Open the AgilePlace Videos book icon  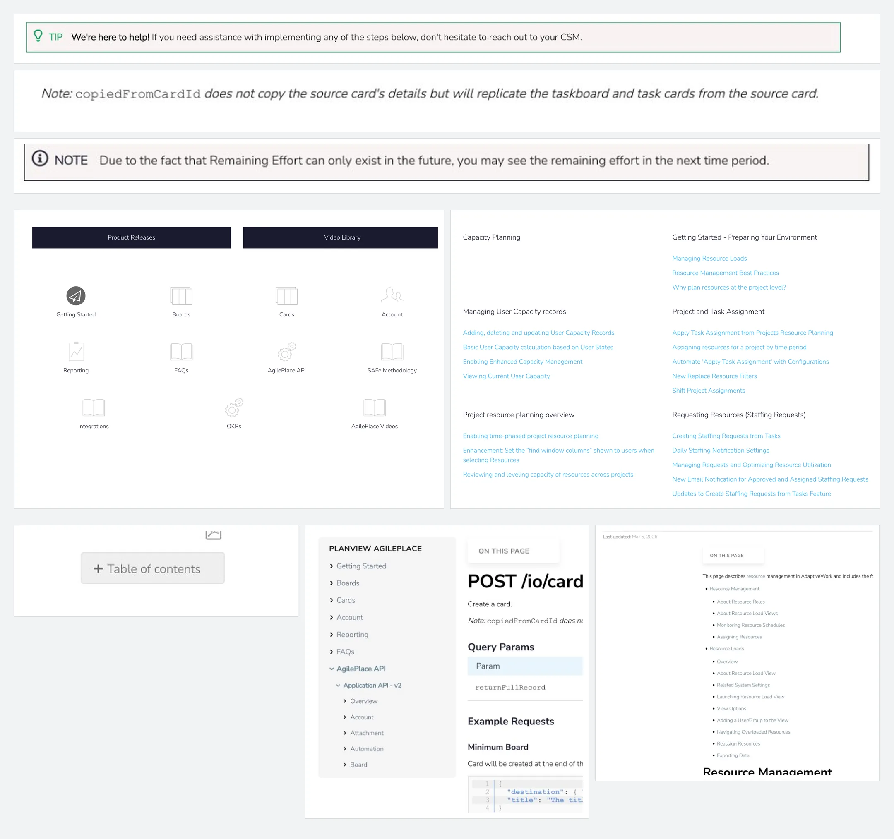[375, 407]
